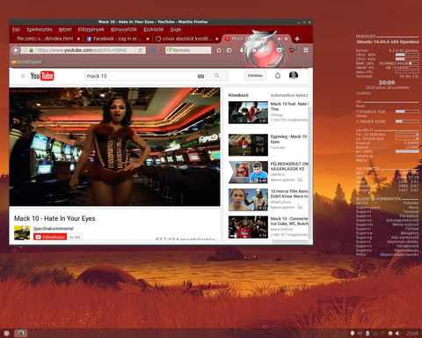Image resolution: width=422 pixels, height=338 pixels.
Task: Open the Egyveleg - Mack 10 playlist thumbnail
Action: click(x=248, y=145)
